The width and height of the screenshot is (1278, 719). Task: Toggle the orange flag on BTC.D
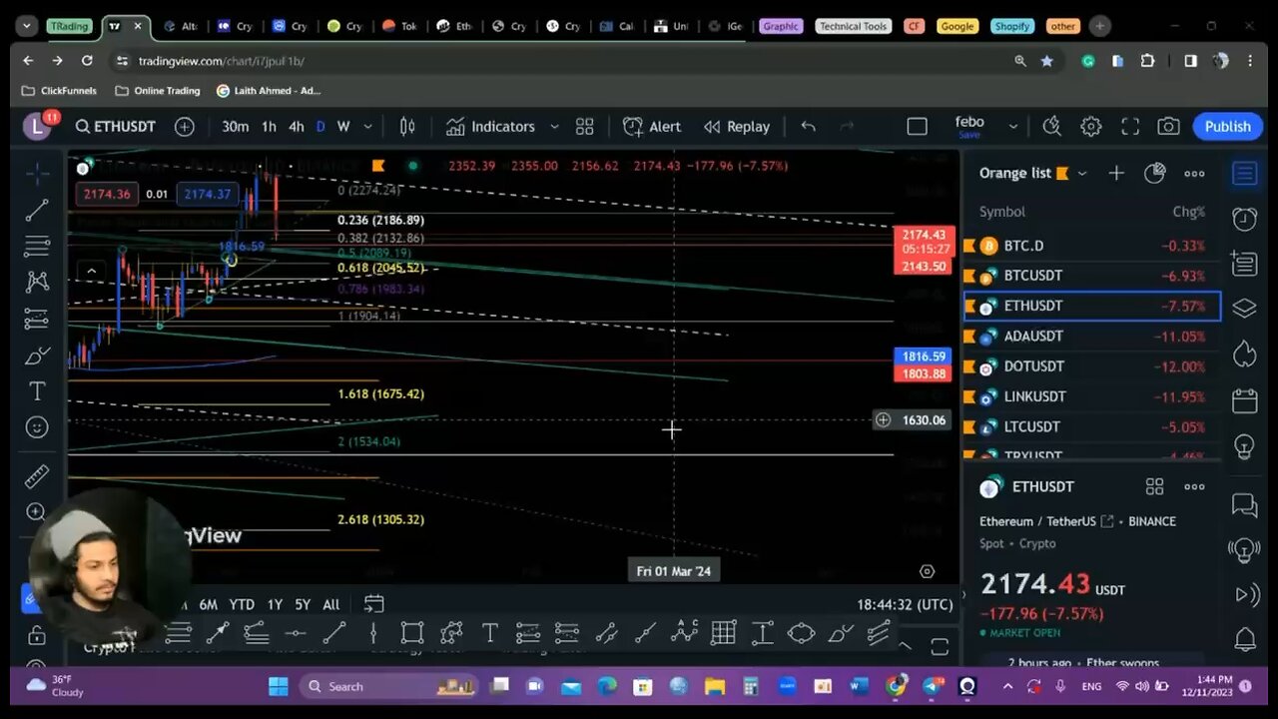969,246
